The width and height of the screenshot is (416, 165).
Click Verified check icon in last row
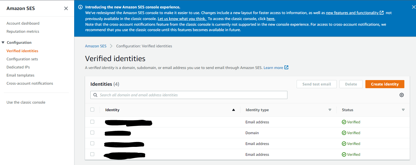tap(344, 154)
